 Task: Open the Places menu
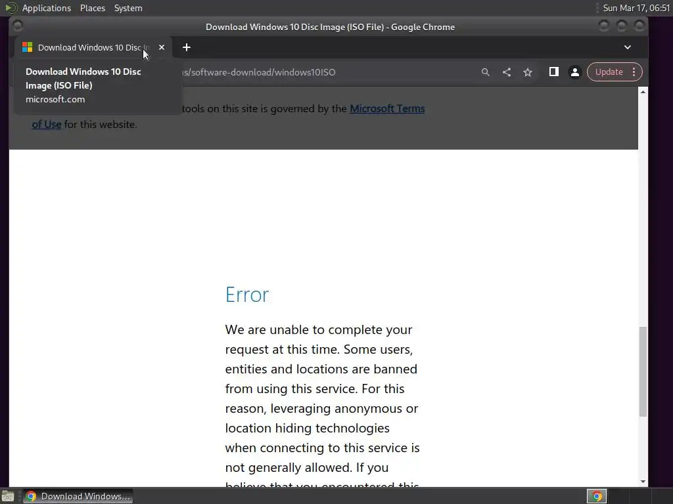[x=92, y=8]
